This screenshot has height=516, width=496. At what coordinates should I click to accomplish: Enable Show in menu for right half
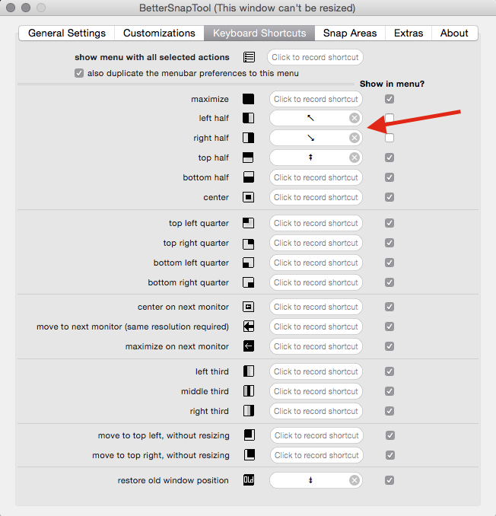click(389, 138)
